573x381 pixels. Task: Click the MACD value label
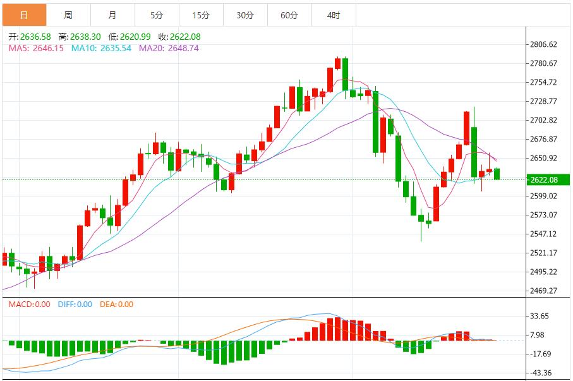29,304
